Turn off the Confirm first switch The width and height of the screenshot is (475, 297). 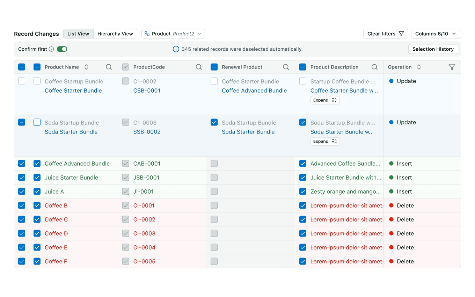[62, 49]
